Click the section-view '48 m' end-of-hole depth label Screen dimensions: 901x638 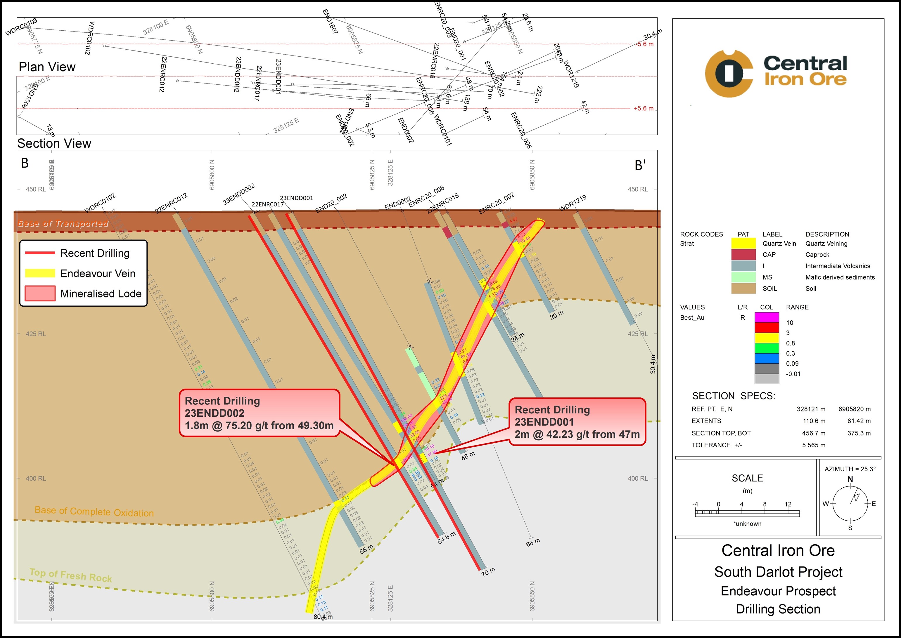tap(468, 456)
